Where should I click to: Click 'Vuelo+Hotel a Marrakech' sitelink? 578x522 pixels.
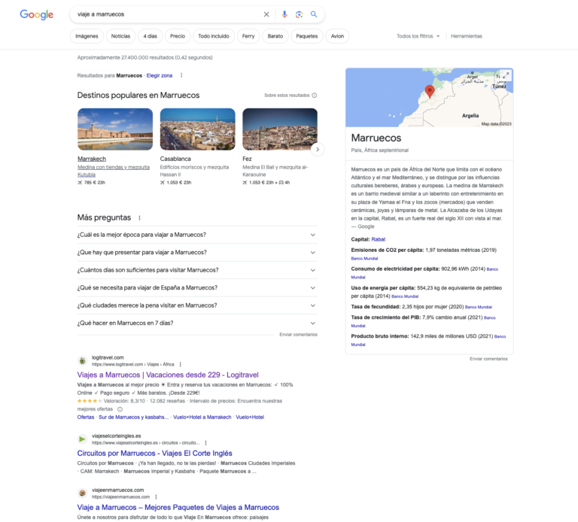pos(202,417)
